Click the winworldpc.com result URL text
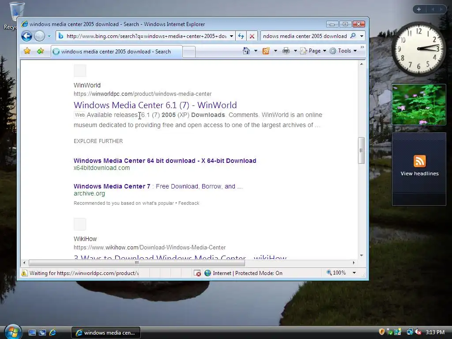The image size is (452, 339). 143,94
